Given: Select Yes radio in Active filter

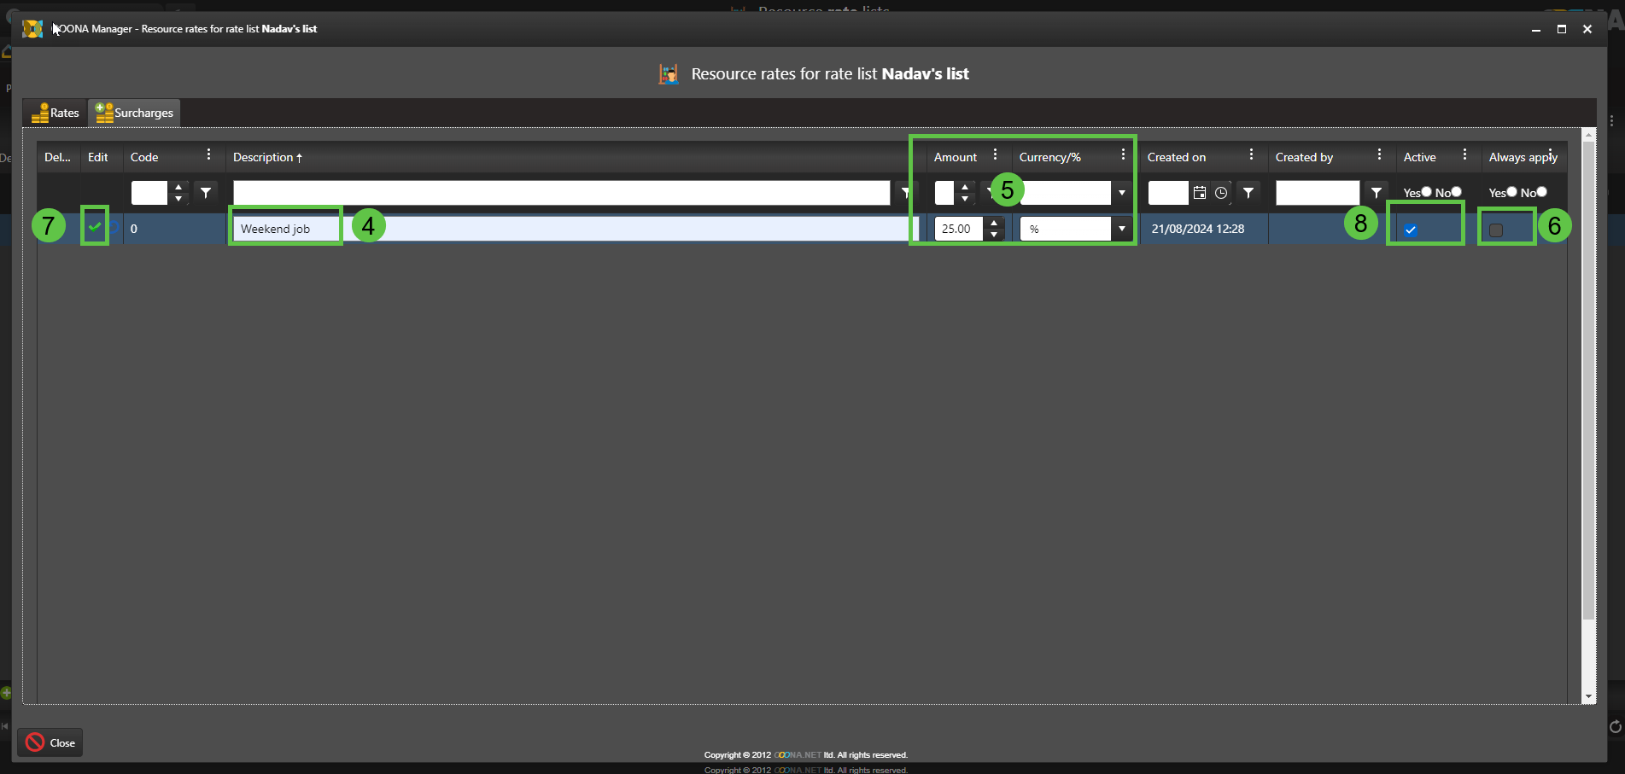Looking at the screenshot, I should coord(1426,192).
